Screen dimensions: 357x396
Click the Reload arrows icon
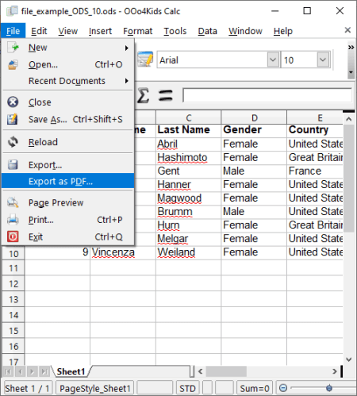(x=13, y=142)
